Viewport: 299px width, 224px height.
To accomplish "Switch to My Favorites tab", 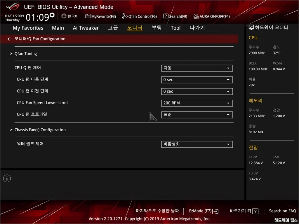I will 28,28.
